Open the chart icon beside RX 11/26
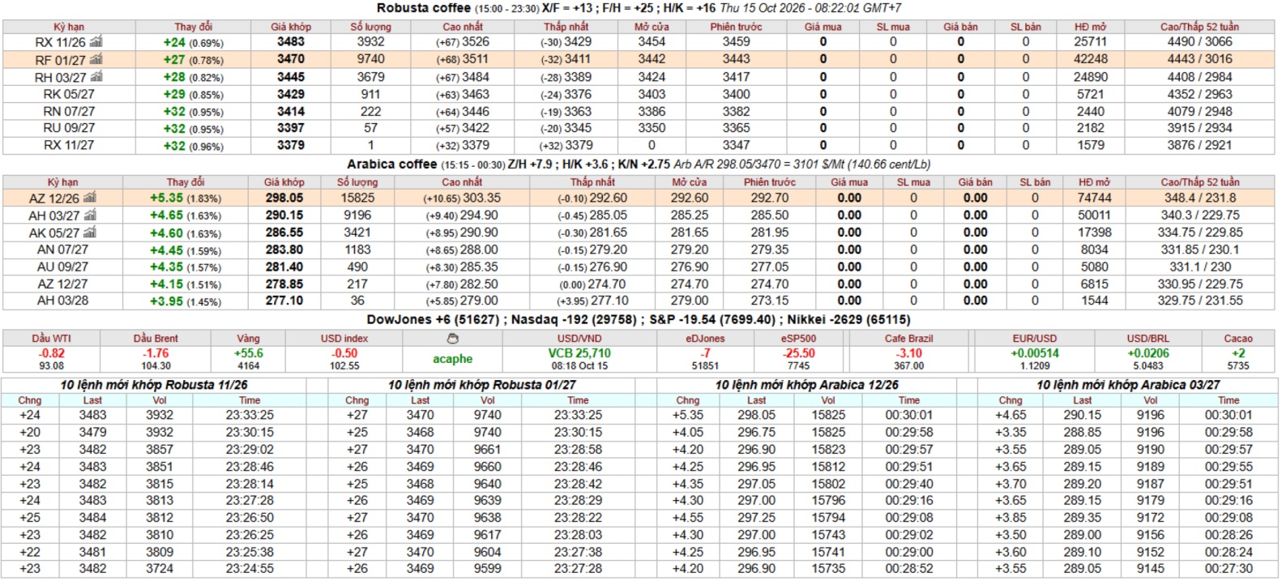 pyautogui.click(x=96, y=41)
